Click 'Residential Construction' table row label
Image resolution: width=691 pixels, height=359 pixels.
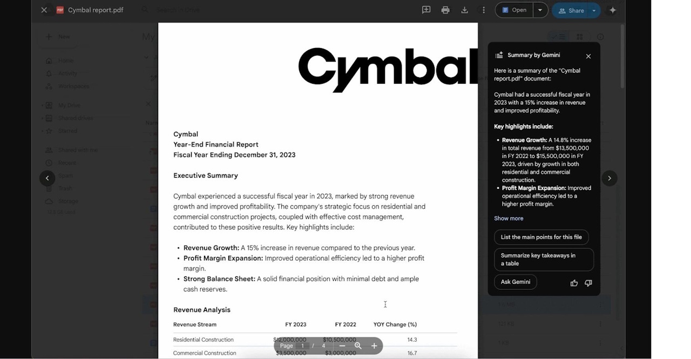point(204,340)
